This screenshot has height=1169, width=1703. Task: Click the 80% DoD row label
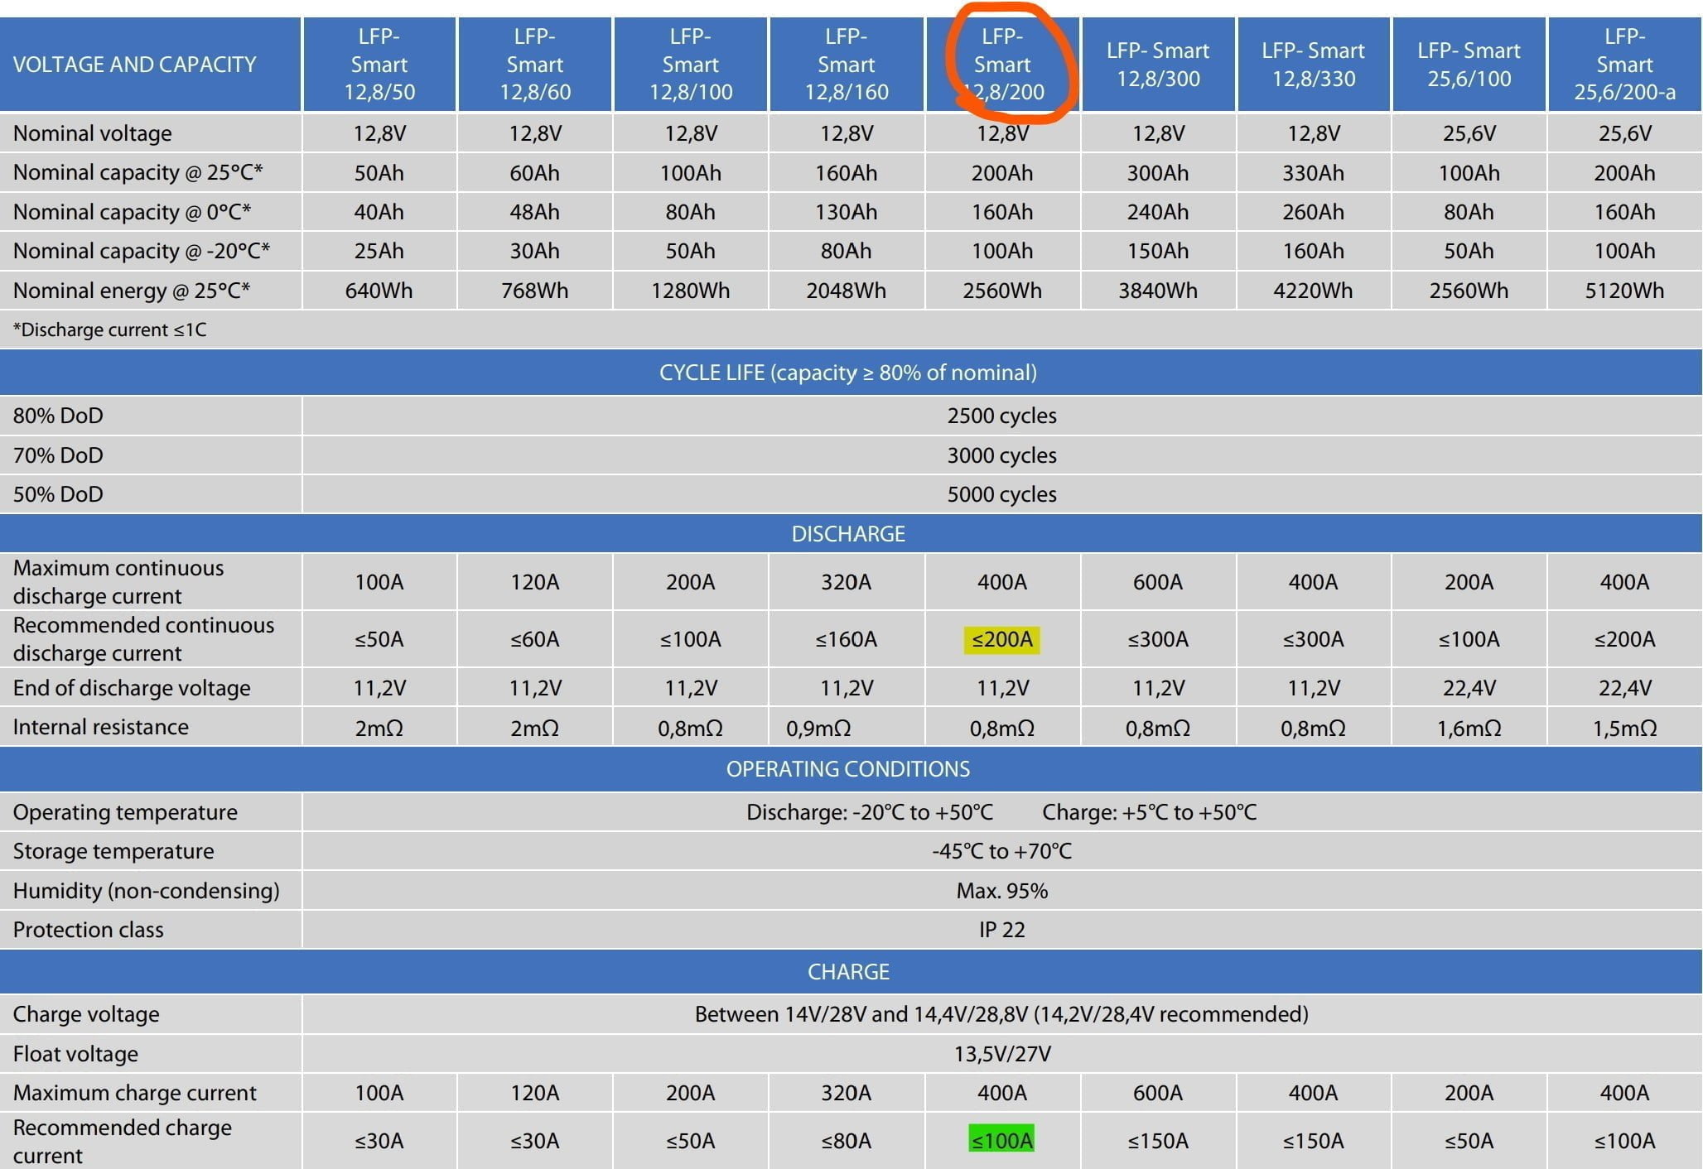coord(58,416)
